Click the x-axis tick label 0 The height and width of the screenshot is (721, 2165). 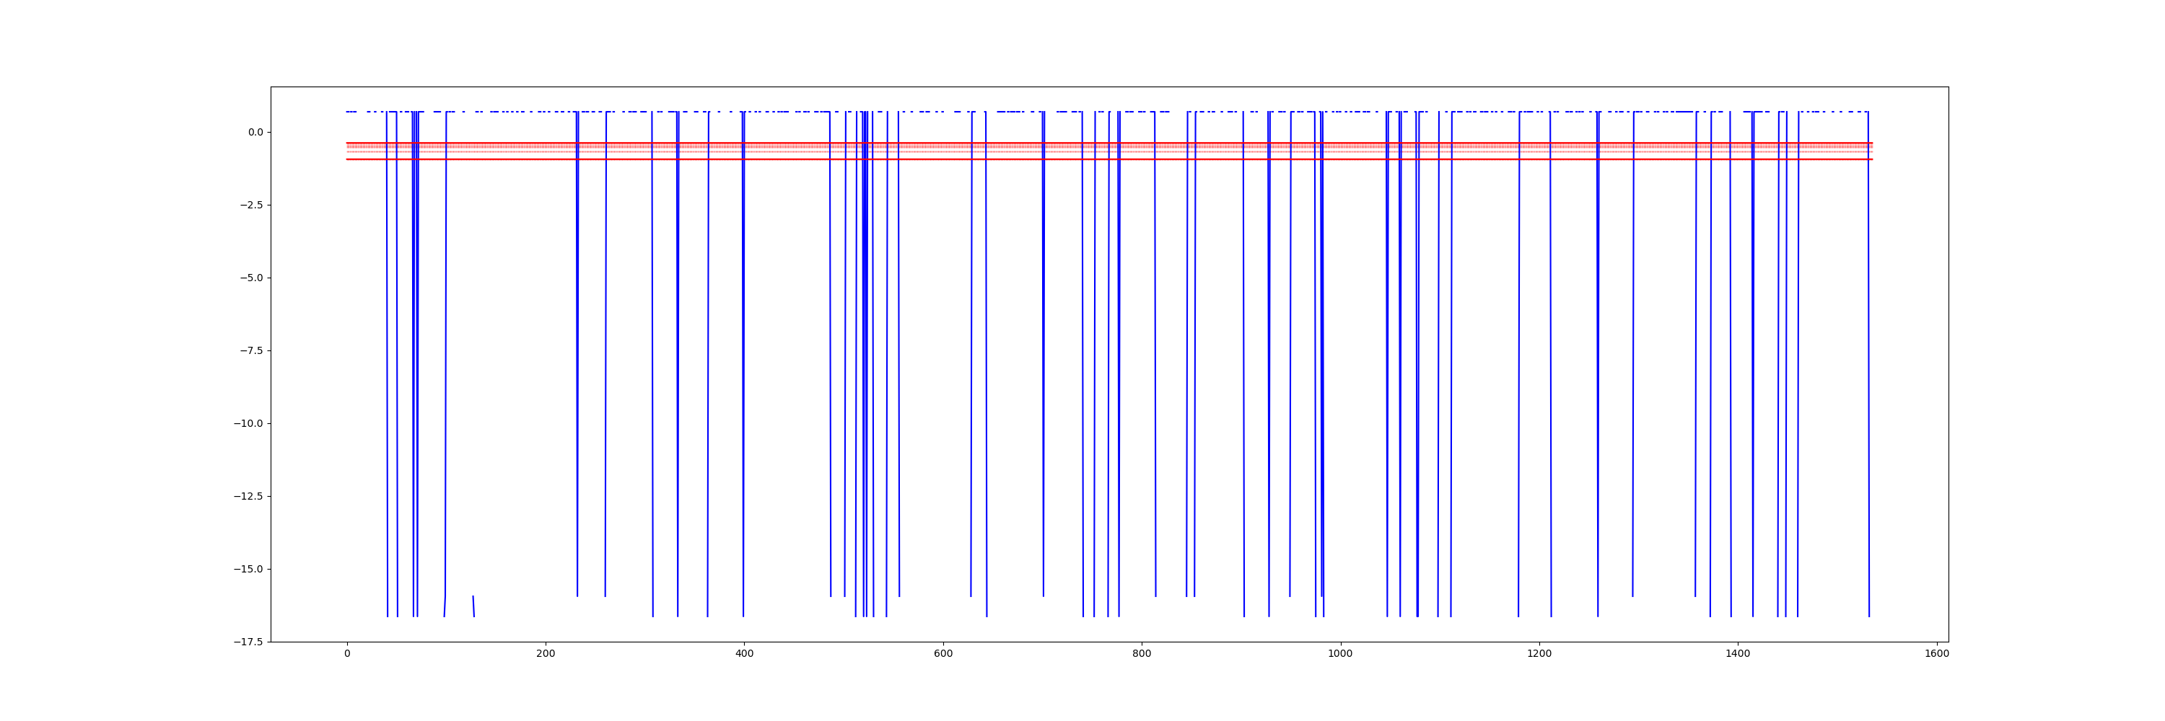tap(347, 654)
